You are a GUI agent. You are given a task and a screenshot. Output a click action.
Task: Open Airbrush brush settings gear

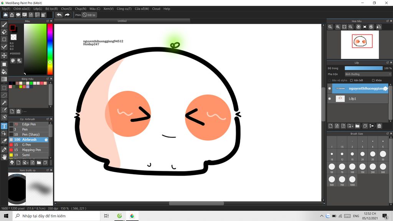coord(46,140)
